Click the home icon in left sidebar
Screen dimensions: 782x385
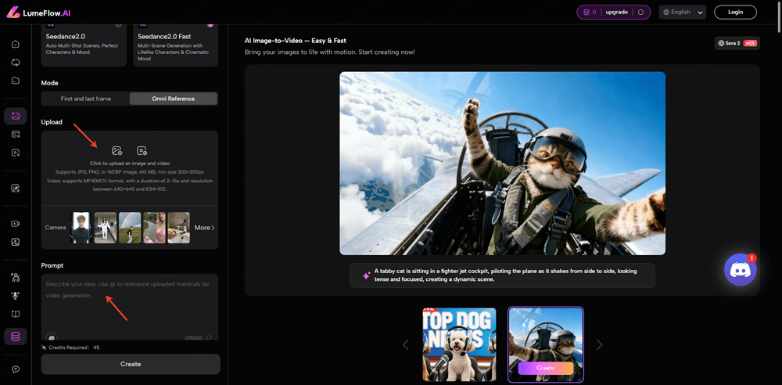click(x=15, y=44)
